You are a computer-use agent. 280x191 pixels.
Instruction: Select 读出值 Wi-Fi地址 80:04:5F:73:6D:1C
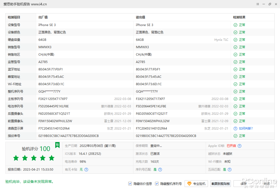click(x=149, y=84)
